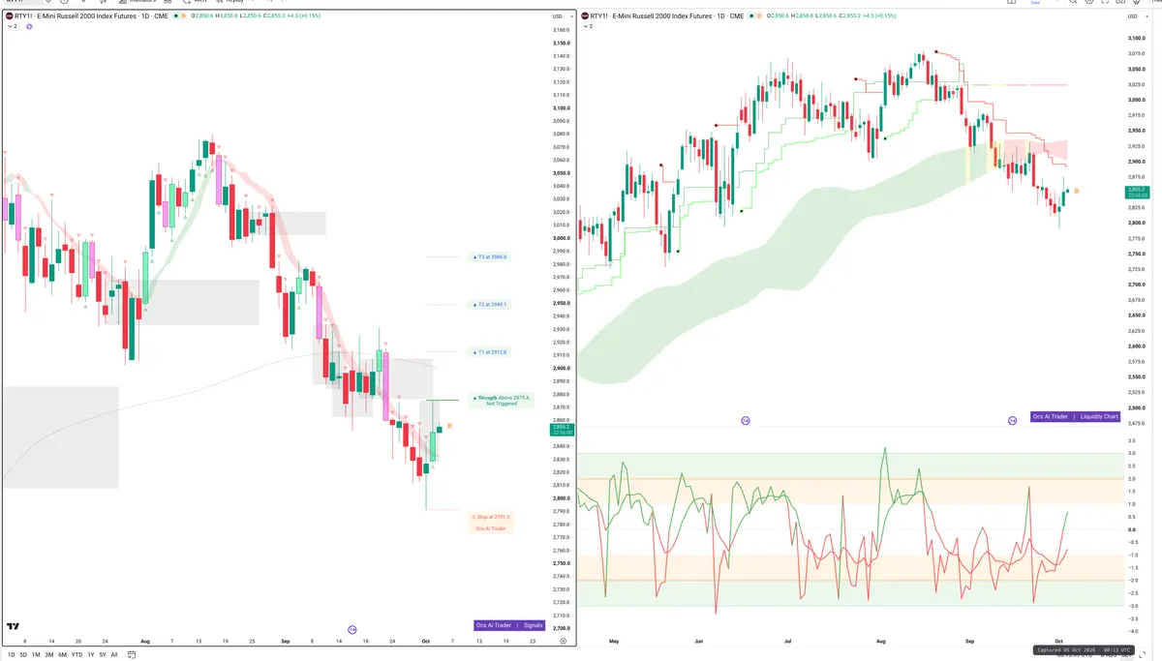The width and height of the screenshot is (1162, 661).
Task: Click the Jun label on right time axis
Action: tap(699, 641)
